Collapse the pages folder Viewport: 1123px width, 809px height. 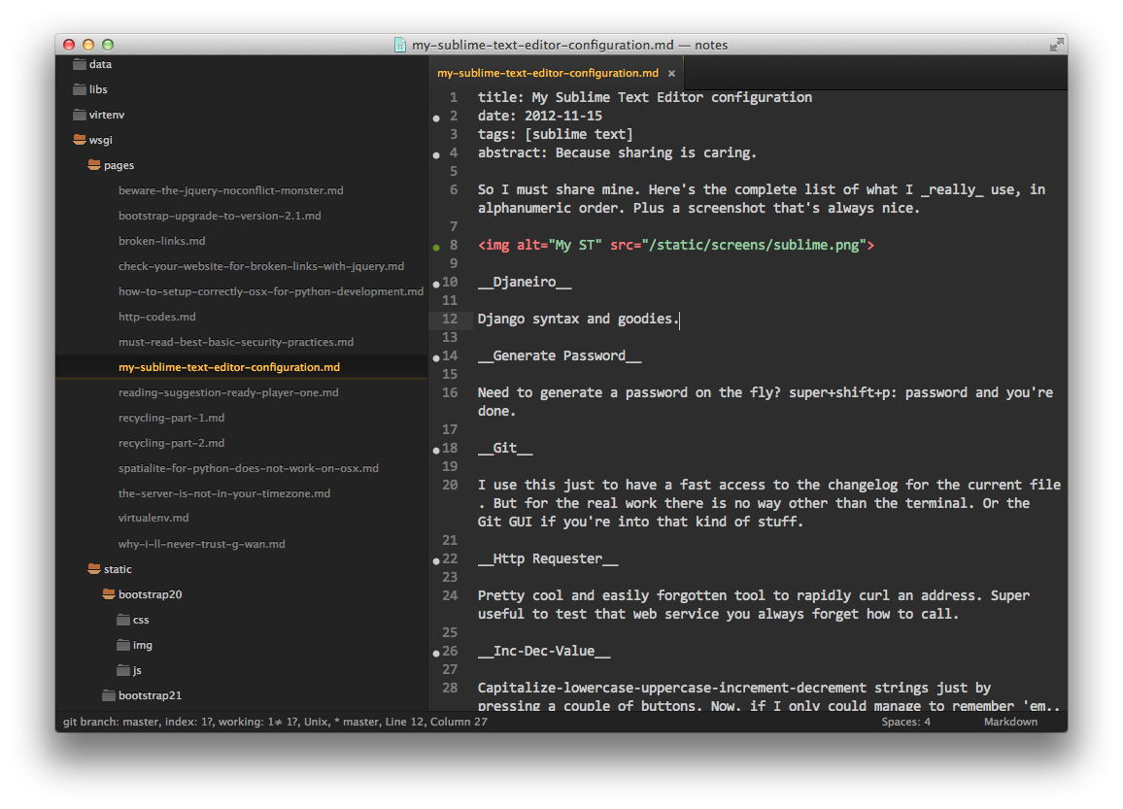94,165
